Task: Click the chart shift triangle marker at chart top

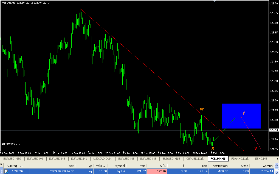Action: click(x=215, y=1)
